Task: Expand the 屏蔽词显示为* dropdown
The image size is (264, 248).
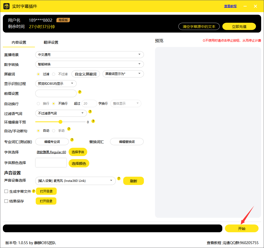Action: 123,74
